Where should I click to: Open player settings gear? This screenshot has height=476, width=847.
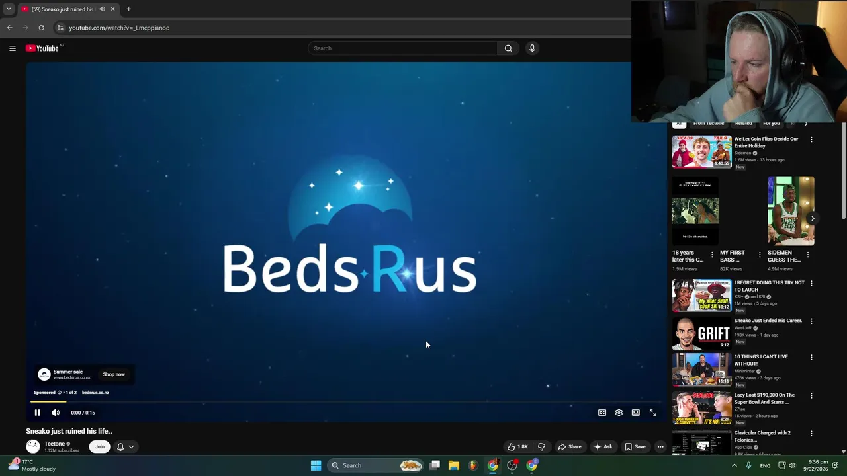pos(619,413)
